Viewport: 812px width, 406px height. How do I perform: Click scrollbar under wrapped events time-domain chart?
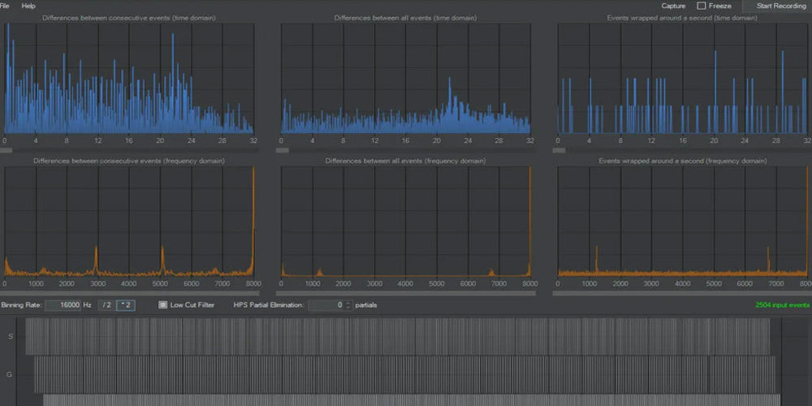point(680,149)
